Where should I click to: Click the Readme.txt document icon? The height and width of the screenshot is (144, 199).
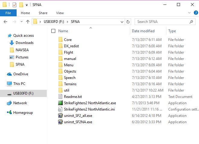pyautogui.click(x=60, y=96)
